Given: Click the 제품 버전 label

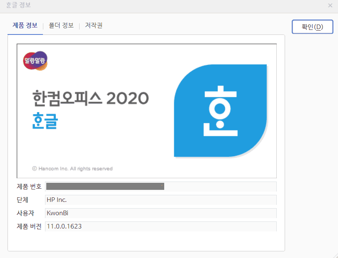Looking at the screenshot, I should coord(29,226).
